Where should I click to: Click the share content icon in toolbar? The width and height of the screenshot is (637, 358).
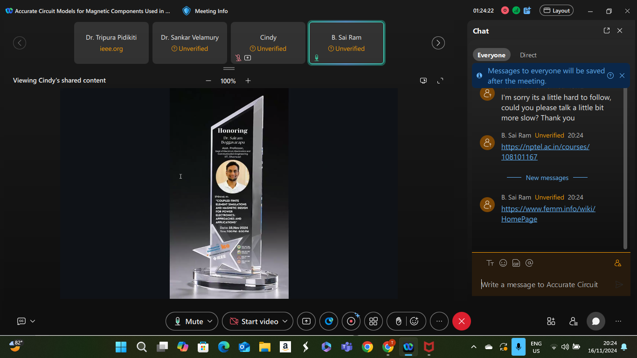(306, 321)
